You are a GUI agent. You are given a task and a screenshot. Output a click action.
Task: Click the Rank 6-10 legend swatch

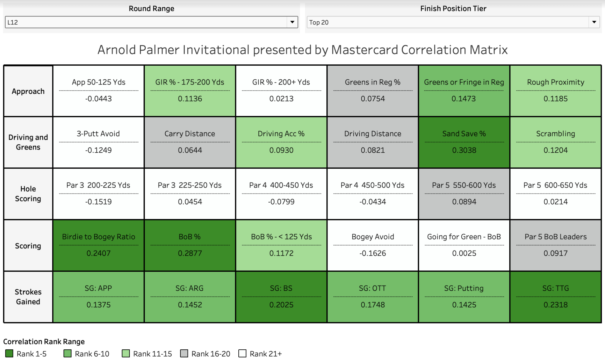pyautogui.click(x=68, y=353)
